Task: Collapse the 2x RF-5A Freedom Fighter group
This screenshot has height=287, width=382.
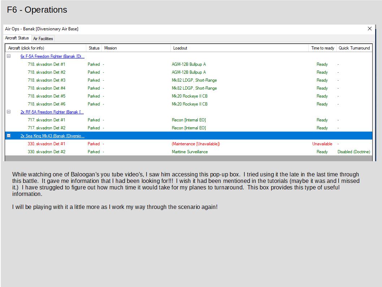Action: tap(9, 112)
